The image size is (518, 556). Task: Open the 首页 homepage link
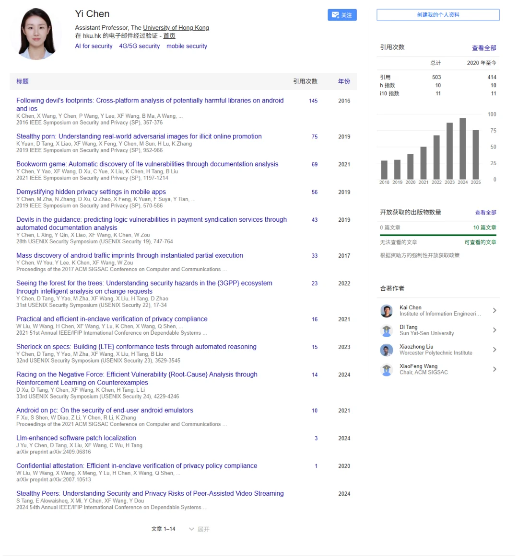pos(169,36)
